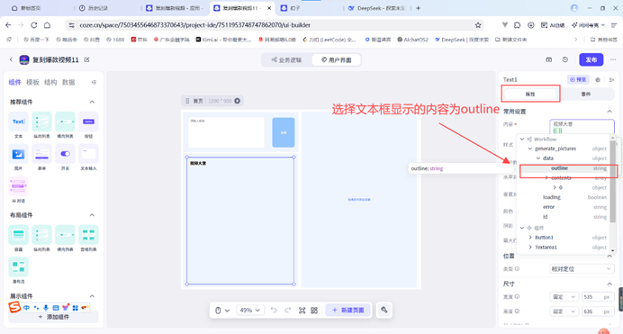Switch to the templates tab
Screen dimensions: 623x334
tap(32, 82)
